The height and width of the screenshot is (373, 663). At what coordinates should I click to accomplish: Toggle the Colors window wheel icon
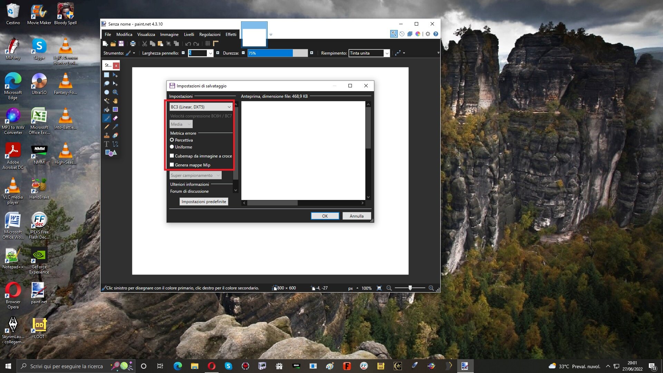[418, 34]
